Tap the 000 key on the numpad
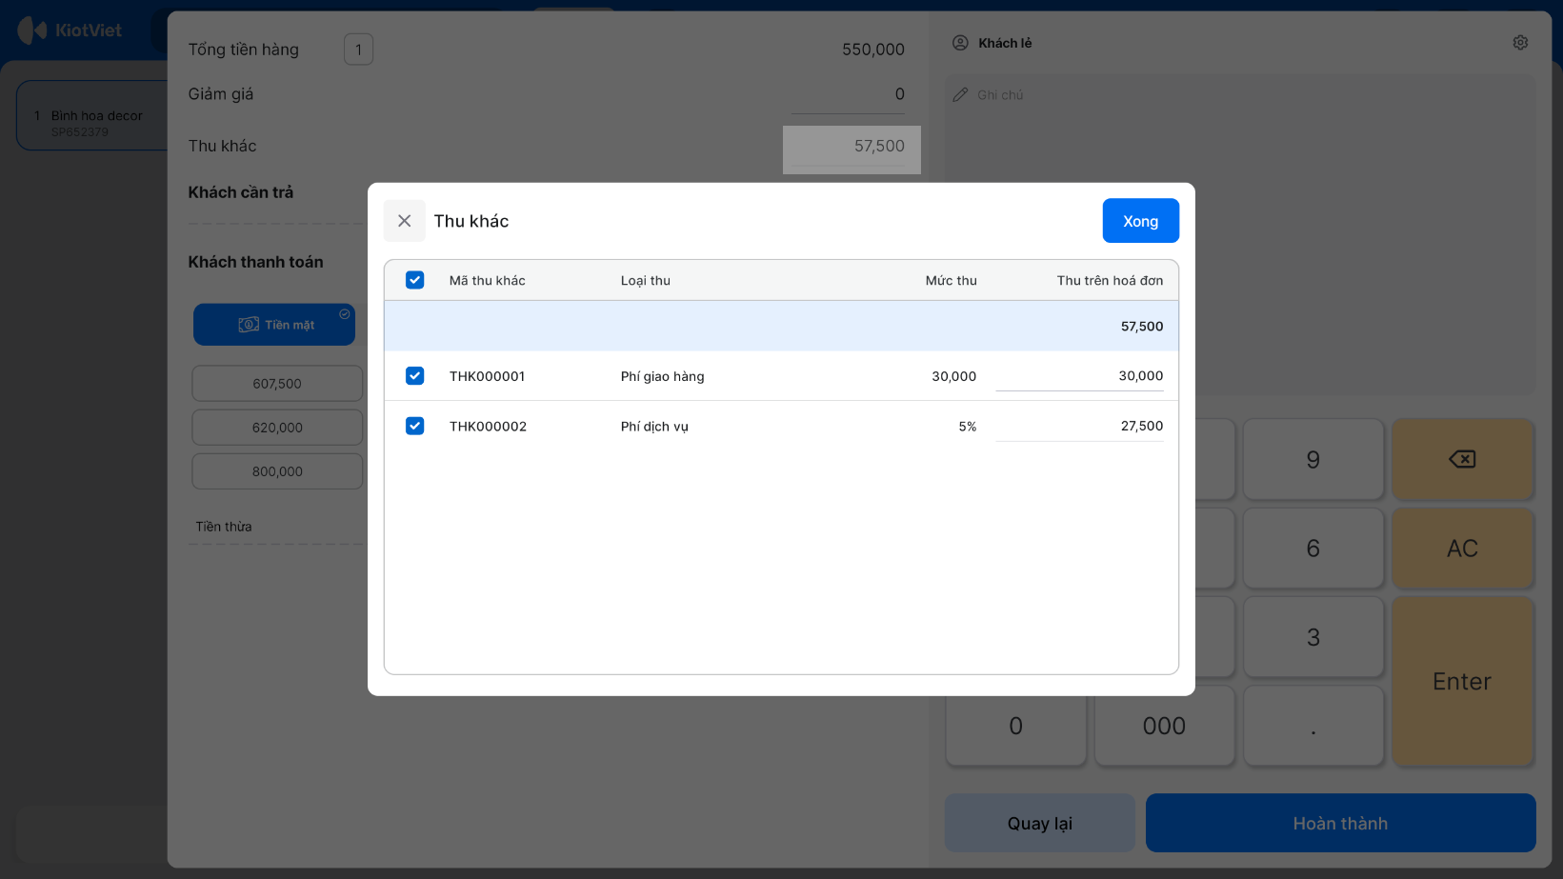Viewport: 1563px width, 879px height. [1164, 726]
